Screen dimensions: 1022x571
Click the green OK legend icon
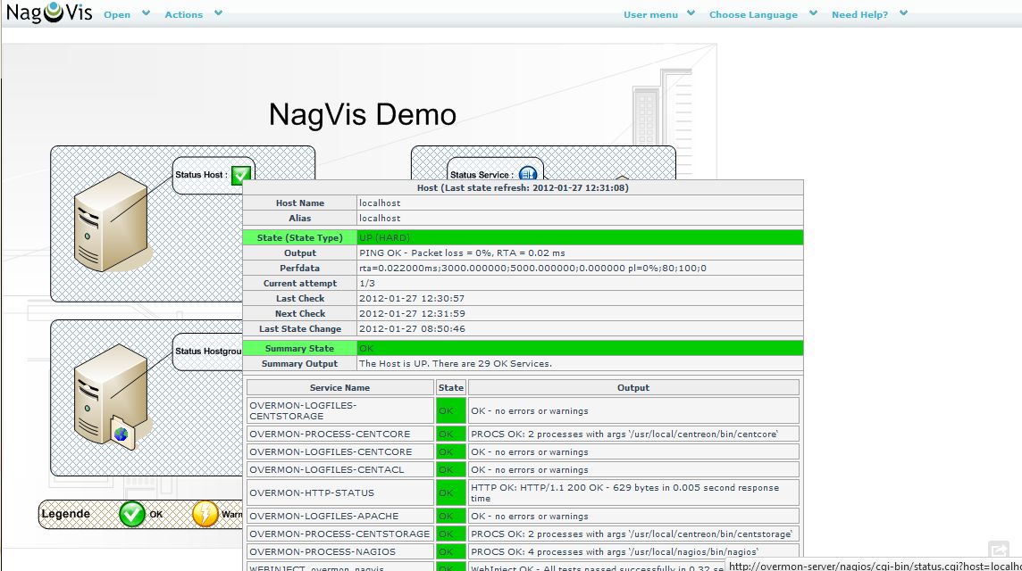click(x=132, y=514)
